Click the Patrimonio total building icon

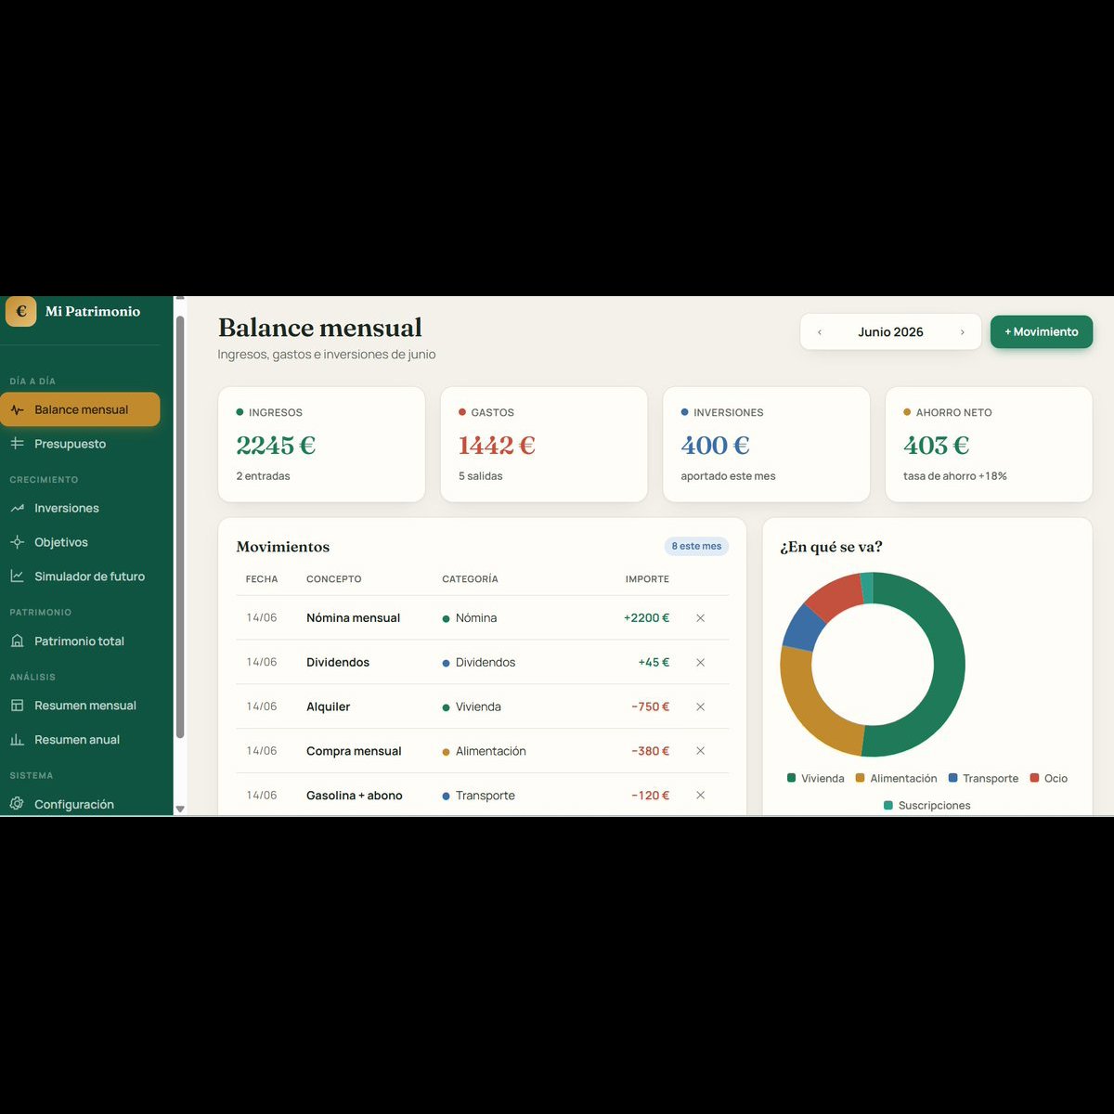[x=17, y=641]
